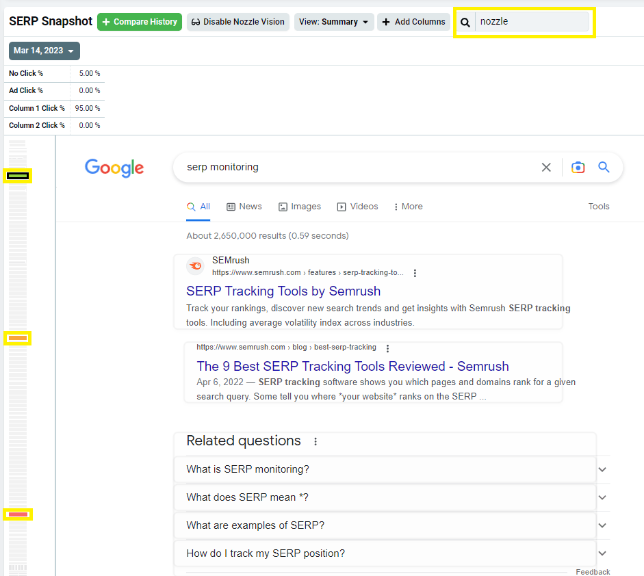Clear the Google query with the X icon
644x576 pixels.
point(546,167)
